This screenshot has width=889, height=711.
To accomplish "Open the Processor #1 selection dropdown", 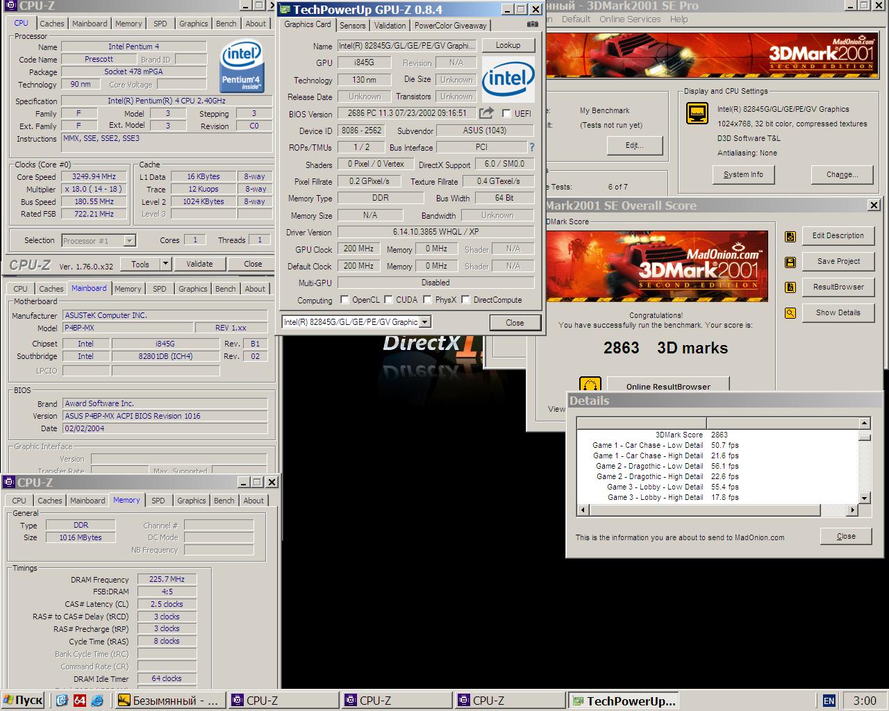I will 129,241.
